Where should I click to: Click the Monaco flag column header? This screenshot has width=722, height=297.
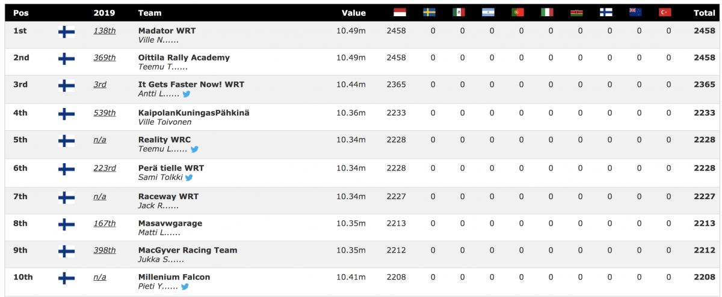click(400, 13)
